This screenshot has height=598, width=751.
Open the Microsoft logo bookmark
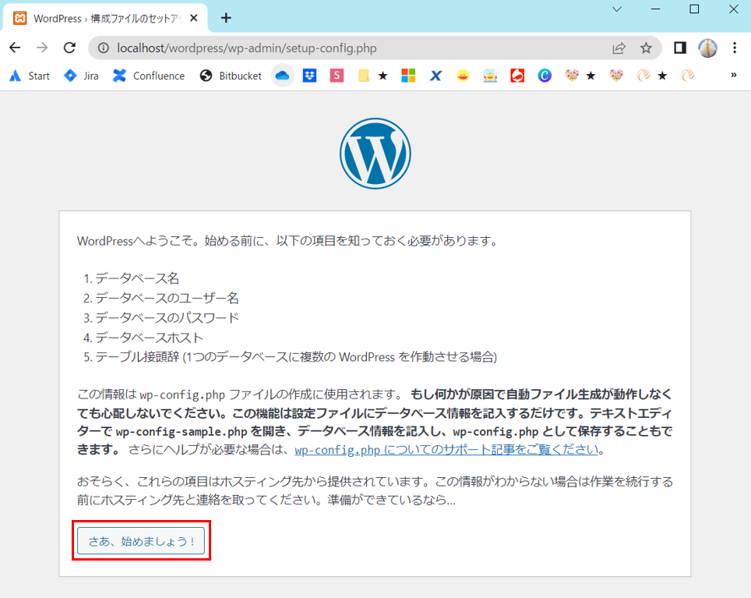pyautogui.click(x=408, y=76)
